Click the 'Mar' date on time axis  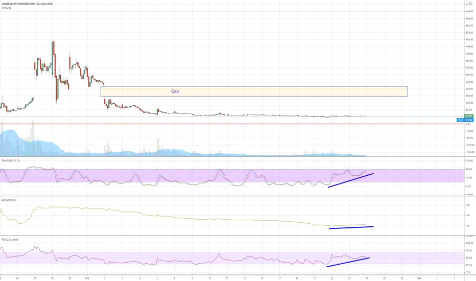419,278
